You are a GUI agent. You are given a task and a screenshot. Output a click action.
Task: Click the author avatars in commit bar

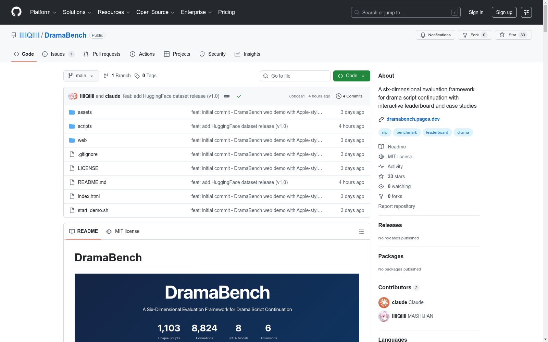[x=73, y=96]
